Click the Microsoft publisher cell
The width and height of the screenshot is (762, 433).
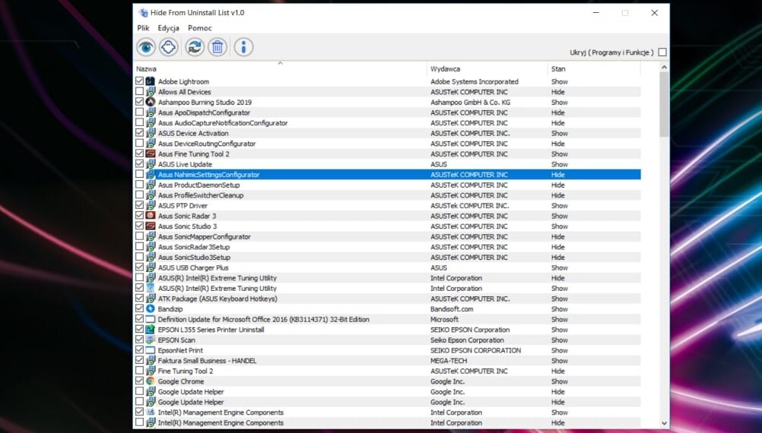click(x=444, y=319)
